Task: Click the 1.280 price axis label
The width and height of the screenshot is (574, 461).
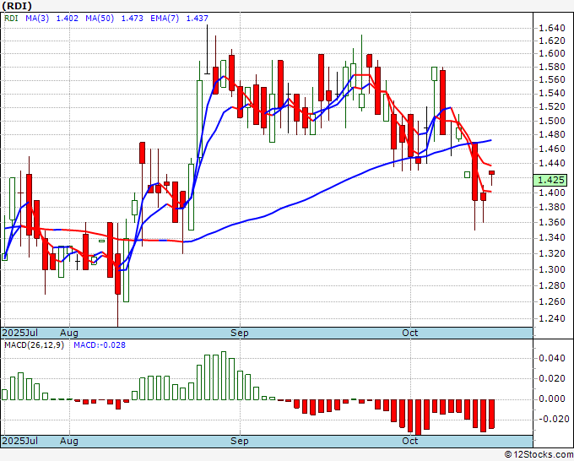Action: point(552,285)
